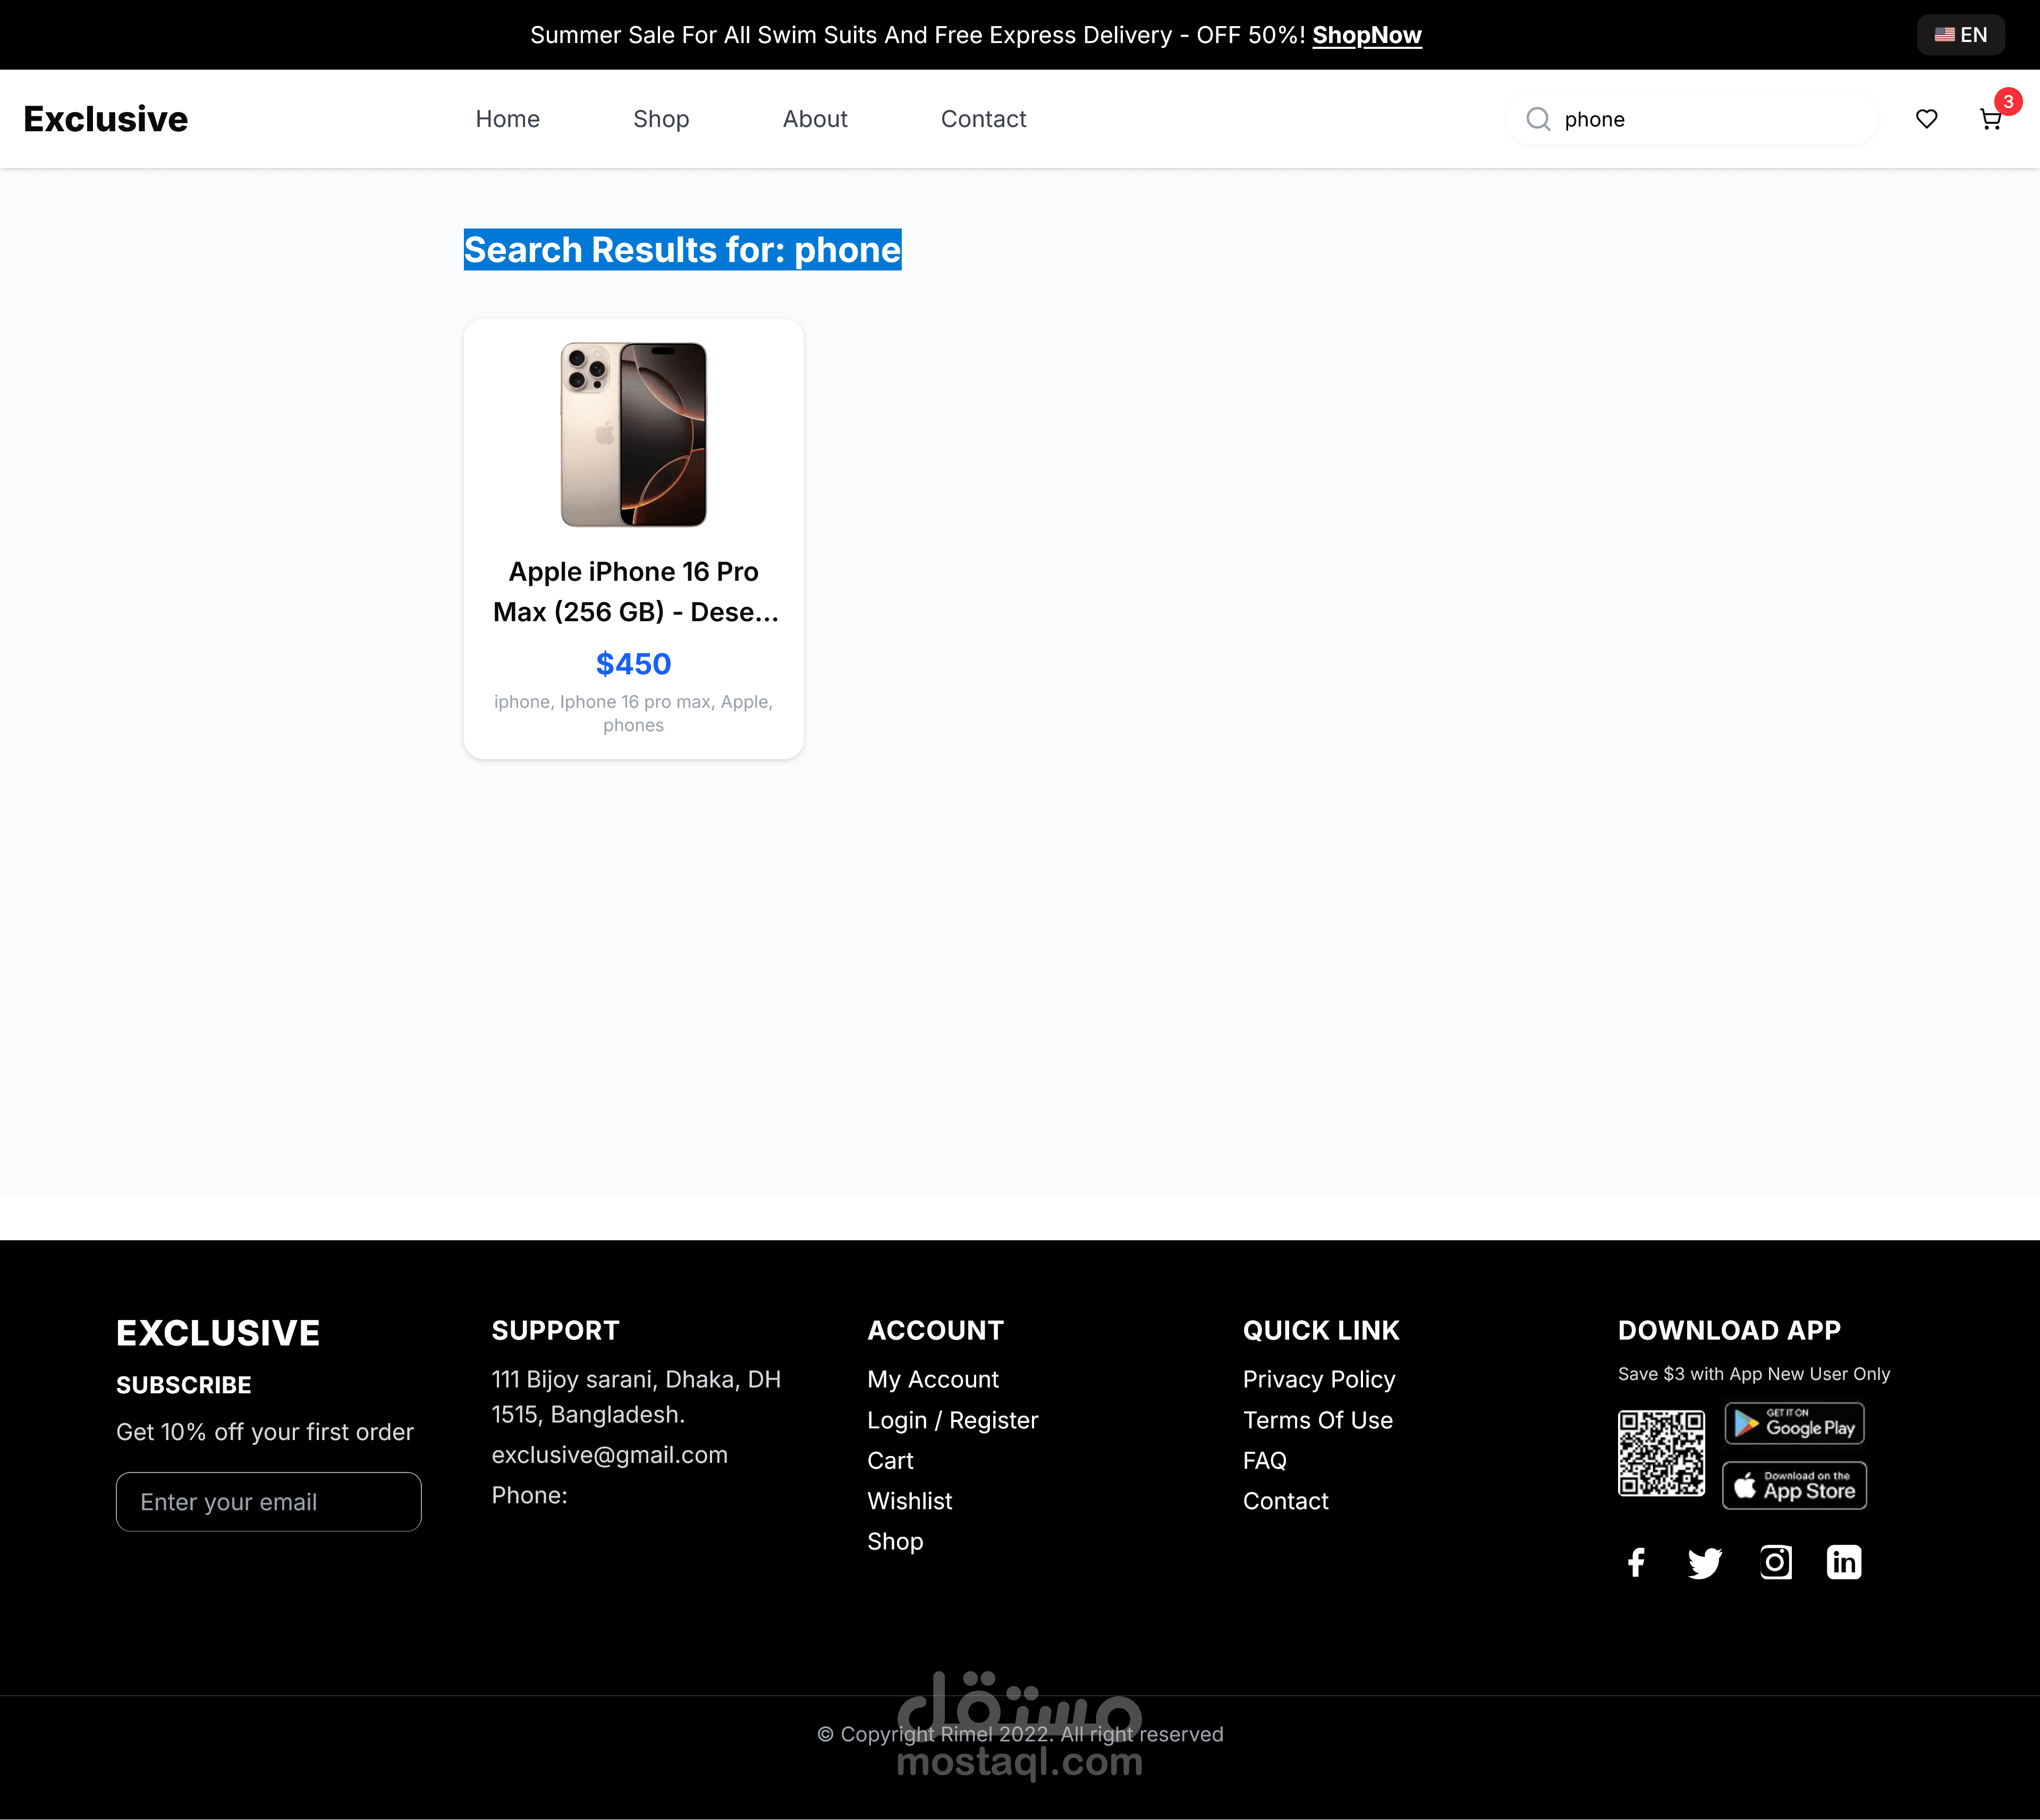This screenshot has height=1820, width=2040.
Task: Click the Enter your email field
Action: [268, 1501]
